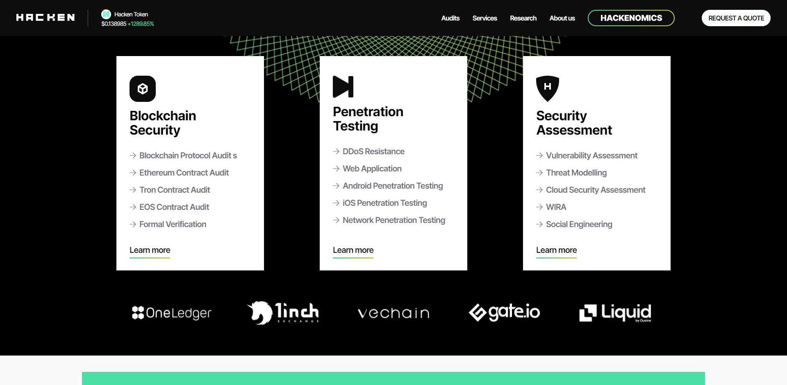Image resolution: width=787 pixels, height=385 pixels.
Task: Click arrow icon beside Threat Modelling
Action: tap(539, 173)
